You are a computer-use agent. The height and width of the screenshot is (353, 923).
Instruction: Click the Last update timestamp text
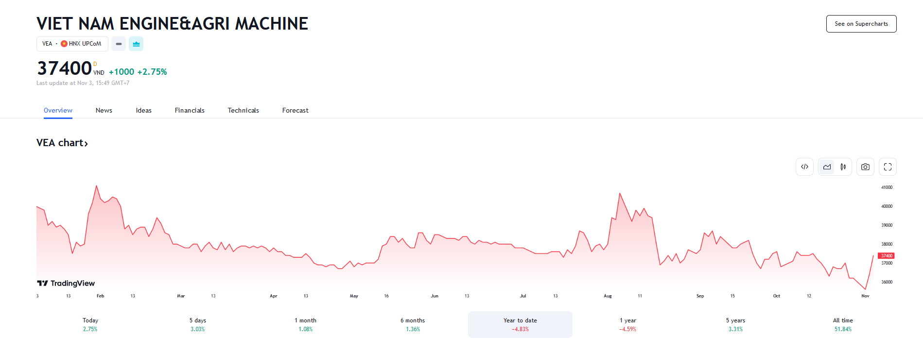[x=83, y=83]
